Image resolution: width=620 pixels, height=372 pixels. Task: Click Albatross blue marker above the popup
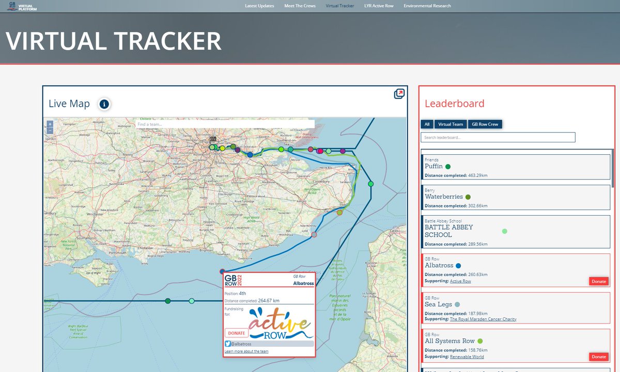(x=222, y=271)
